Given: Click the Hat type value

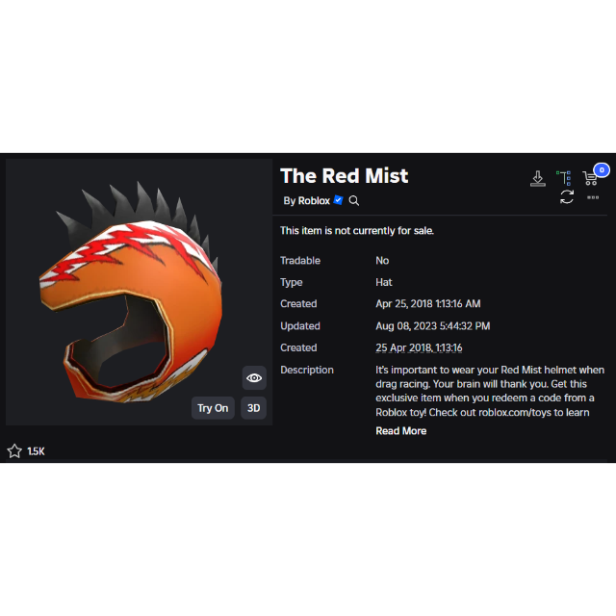Looking at the screenshot, I should coord(384,282).
